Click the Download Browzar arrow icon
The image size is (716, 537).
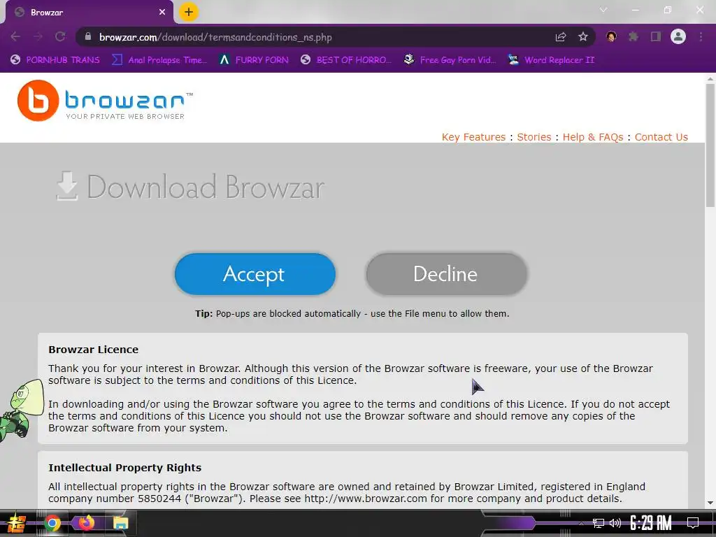point(67,186)
